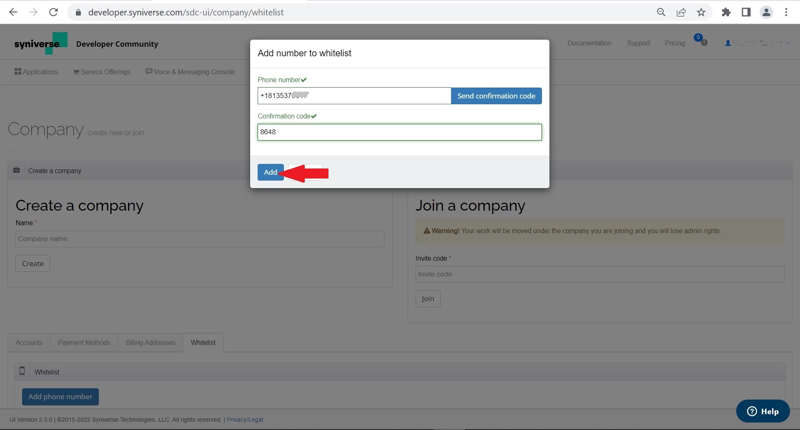Image resolution: width=800 pixels, height=430 pixels.
Task: Switch to the Billing Addresses tab
Action: click(x=150, y=342)
